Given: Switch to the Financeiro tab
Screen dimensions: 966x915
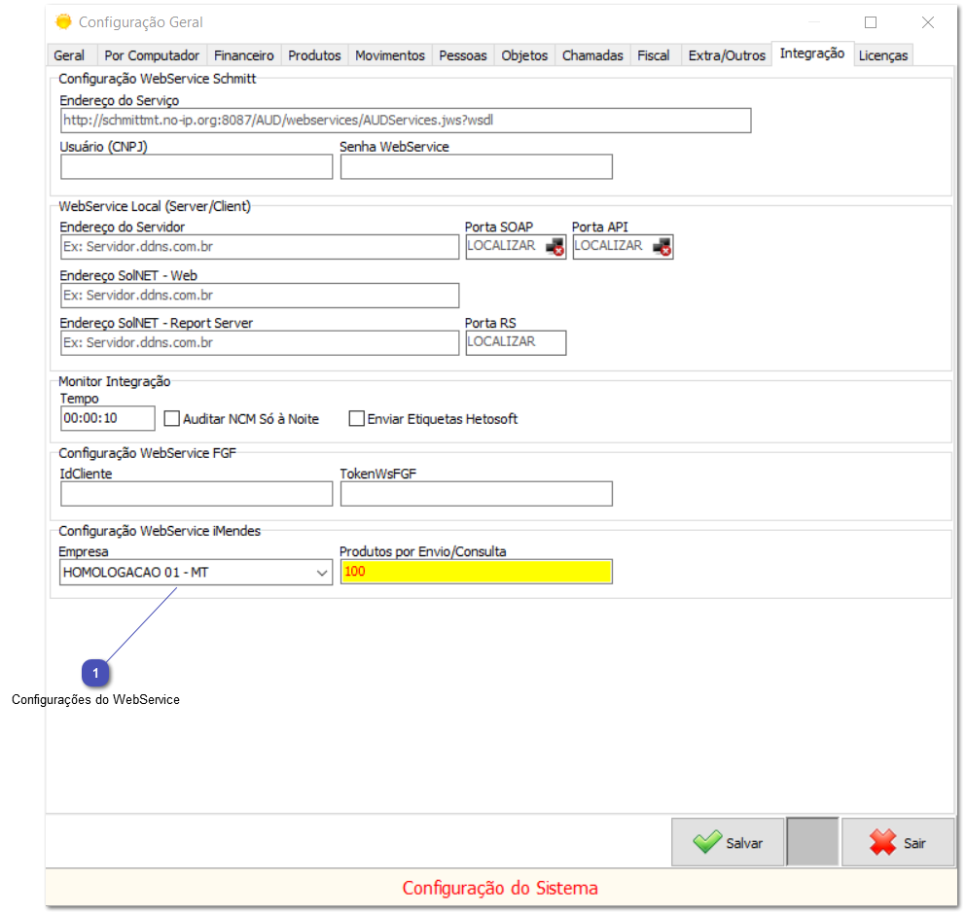Looking at the screenshot, I should pyautogui.click(x=244, y=55).
